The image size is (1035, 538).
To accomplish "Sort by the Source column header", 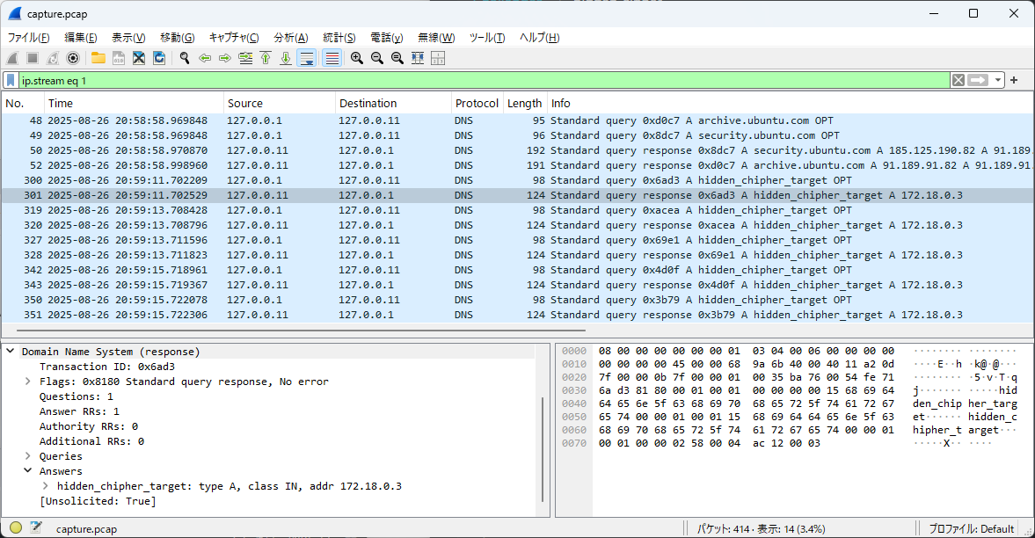I will (280, 103).
